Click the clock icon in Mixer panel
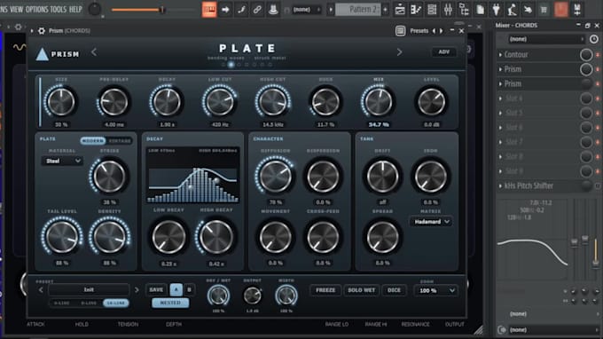Screen dimensions: 603x339 594,39
